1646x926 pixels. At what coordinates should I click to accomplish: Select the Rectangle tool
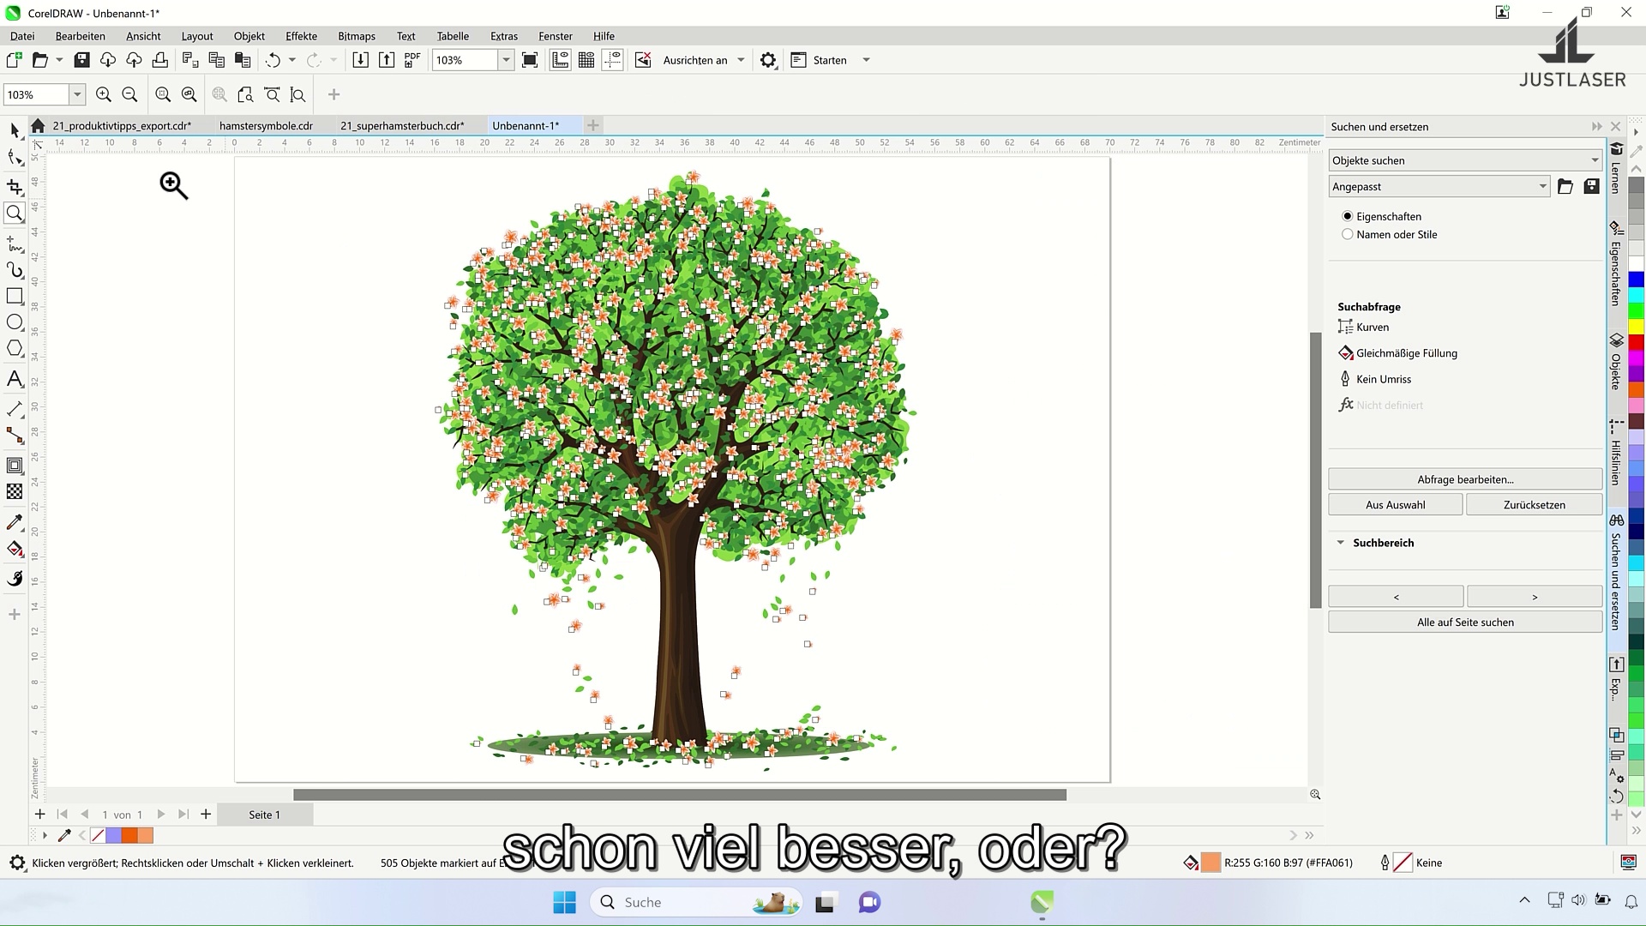tap(15, 297)
